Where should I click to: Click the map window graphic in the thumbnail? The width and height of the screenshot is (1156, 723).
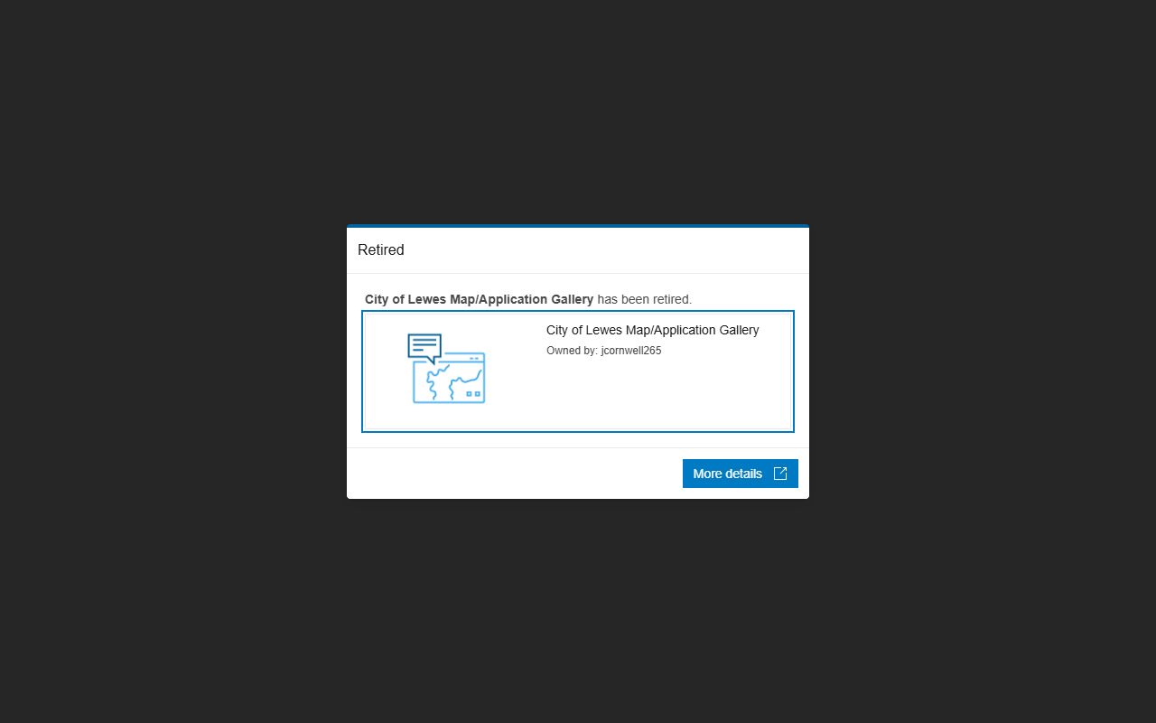click(450, 380)
